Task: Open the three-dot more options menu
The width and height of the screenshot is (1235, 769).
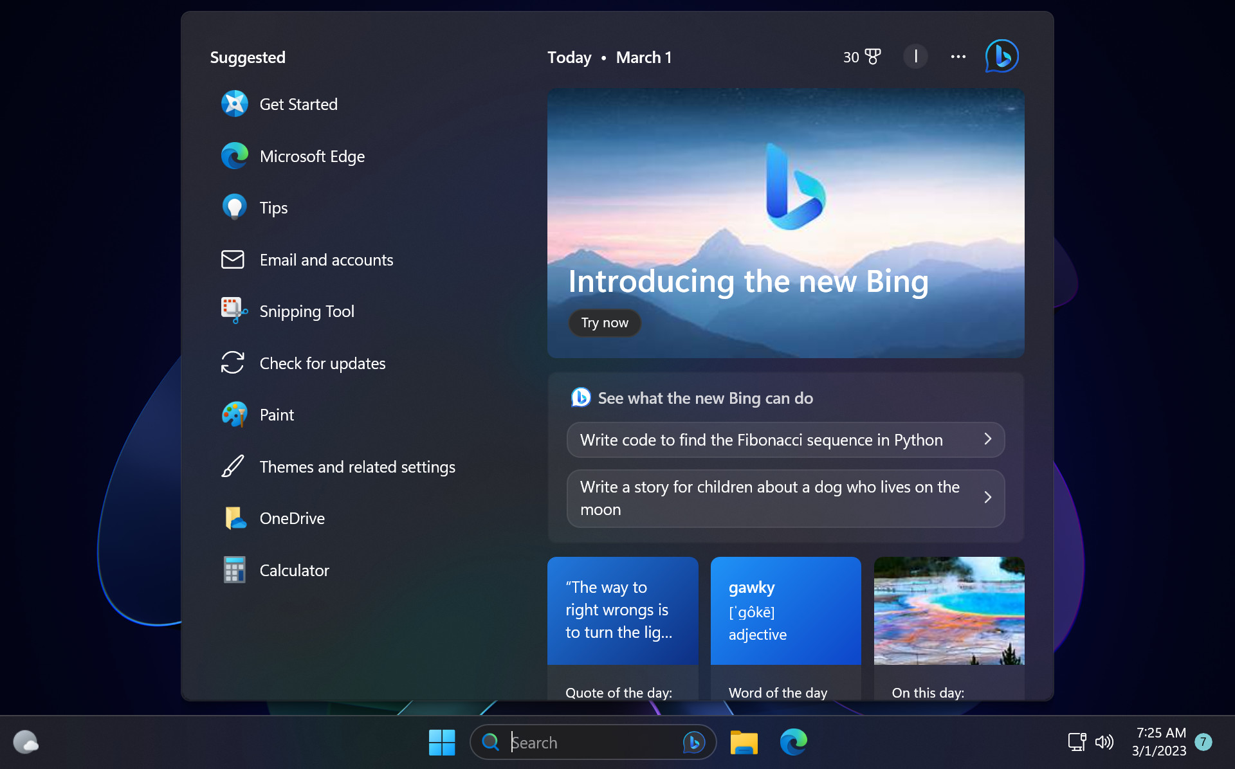Action: point(958,57)
